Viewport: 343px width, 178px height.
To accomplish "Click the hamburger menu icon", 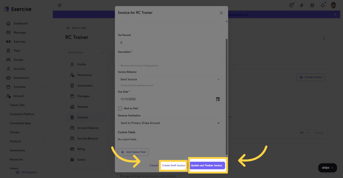I will click(60, 5).
